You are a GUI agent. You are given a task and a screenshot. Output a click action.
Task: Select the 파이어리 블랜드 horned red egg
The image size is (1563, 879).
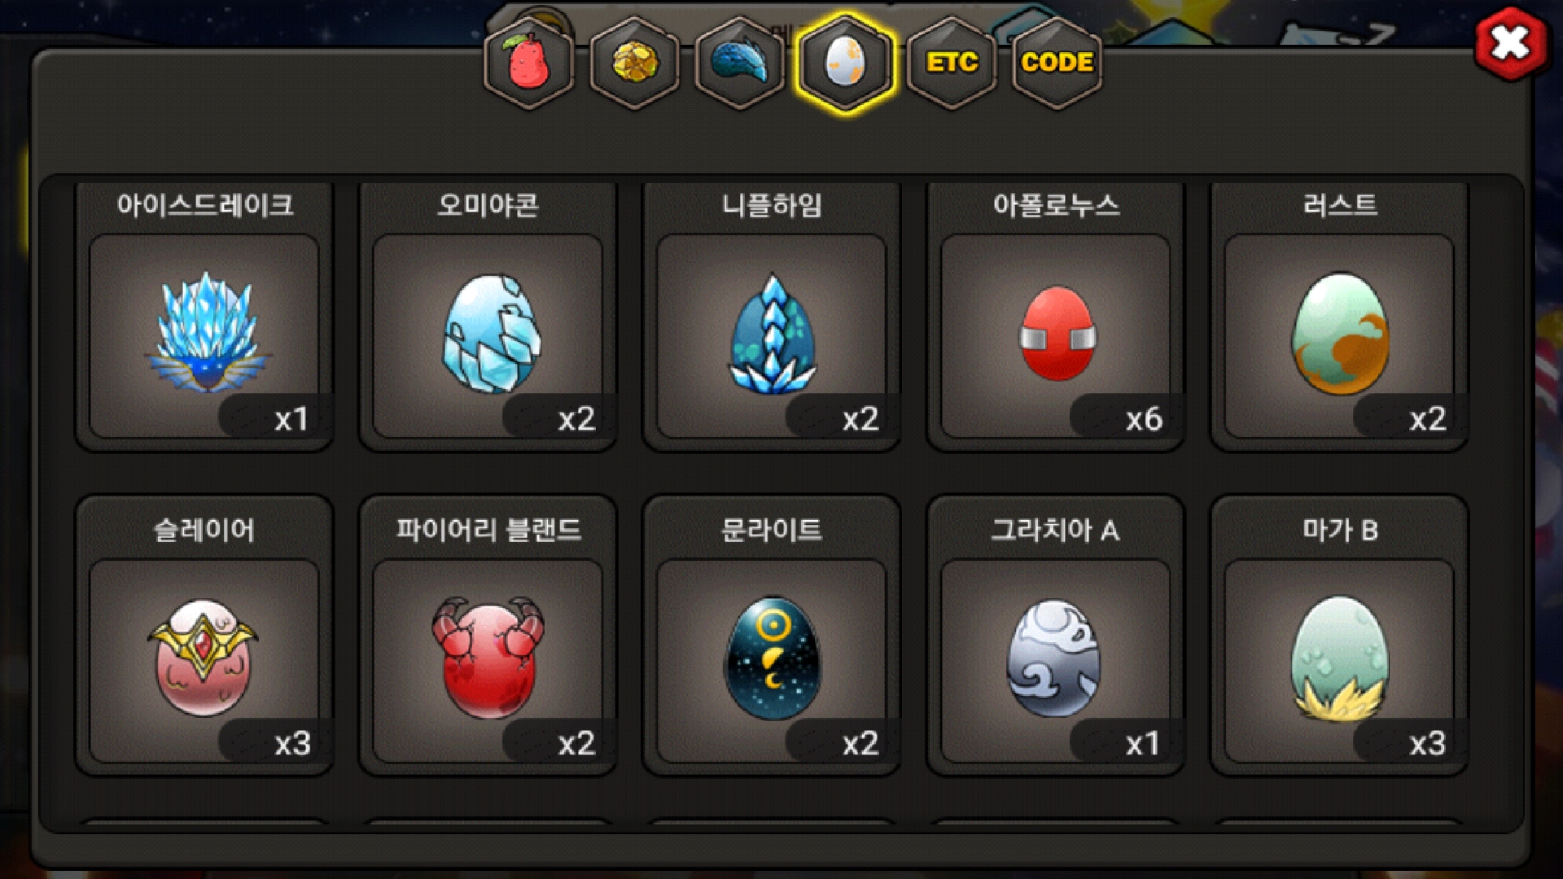pyautogui.click(x=488, y=660)
